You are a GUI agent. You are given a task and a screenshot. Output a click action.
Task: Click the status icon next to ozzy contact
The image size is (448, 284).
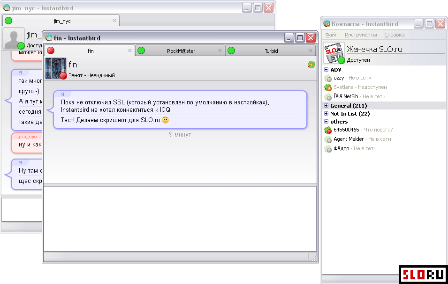[x=328, y=78]
